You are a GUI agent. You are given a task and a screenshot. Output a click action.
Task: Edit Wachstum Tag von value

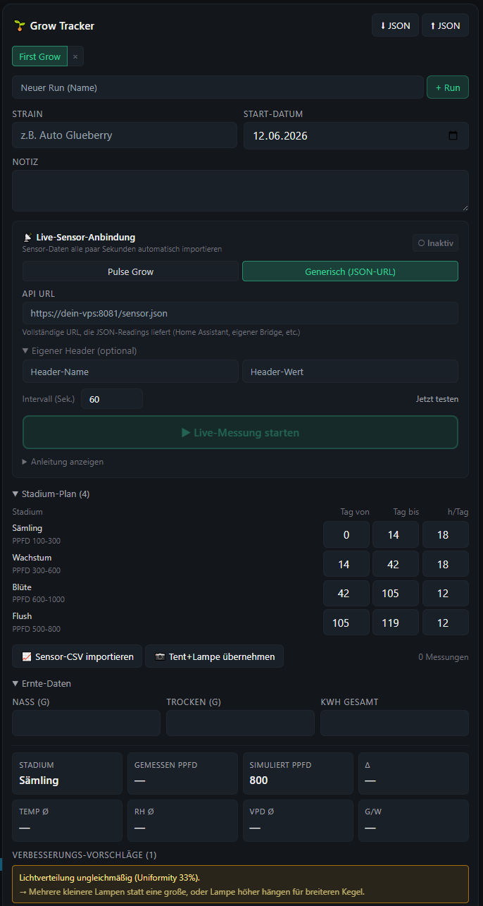tap(346, 565)
